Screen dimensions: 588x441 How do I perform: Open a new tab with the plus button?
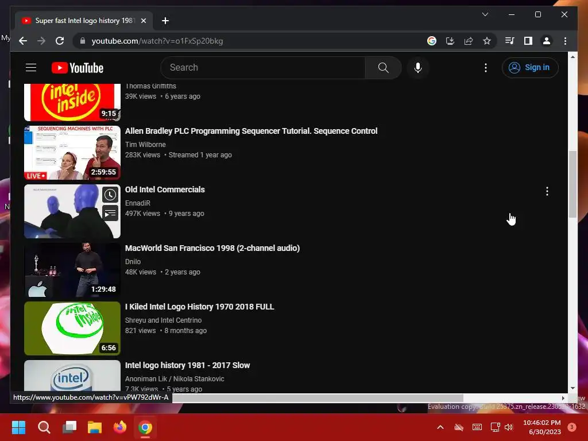tap(165, 21)
